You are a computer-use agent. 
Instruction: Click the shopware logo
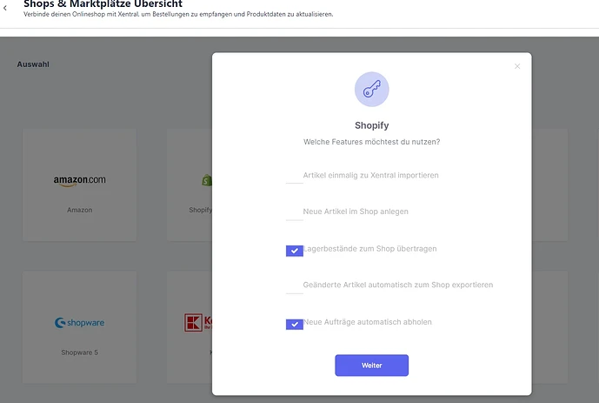[x=79, y=323]
